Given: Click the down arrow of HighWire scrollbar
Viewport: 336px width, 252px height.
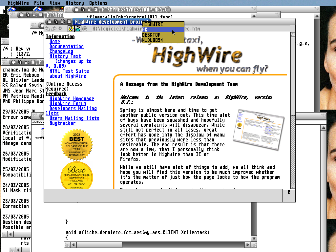Looking at the screenshot, I should pos(293,187).
